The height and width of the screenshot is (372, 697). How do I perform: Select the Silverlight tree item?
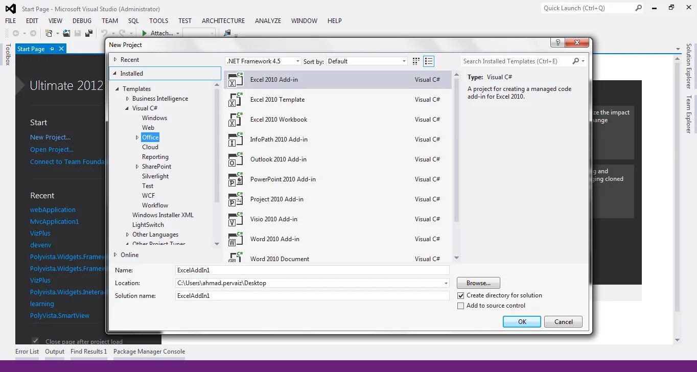coord(155,176)
